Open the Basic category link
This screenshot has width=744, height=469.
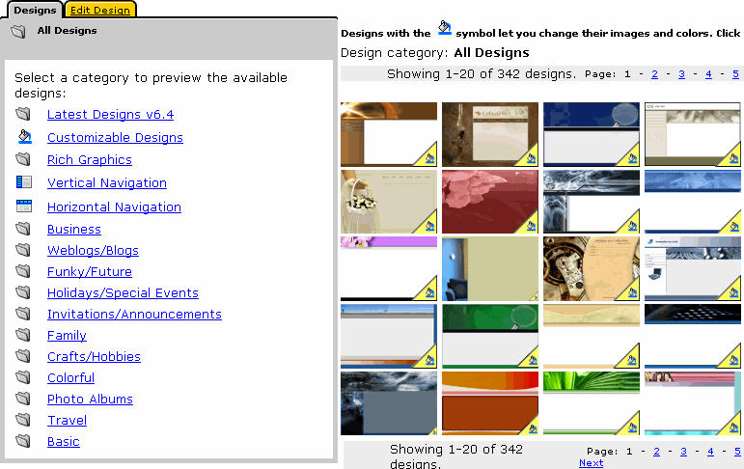(x=64, y=441)
